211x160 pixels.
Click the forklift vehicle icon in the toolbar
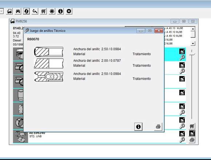tap(9, 11)
